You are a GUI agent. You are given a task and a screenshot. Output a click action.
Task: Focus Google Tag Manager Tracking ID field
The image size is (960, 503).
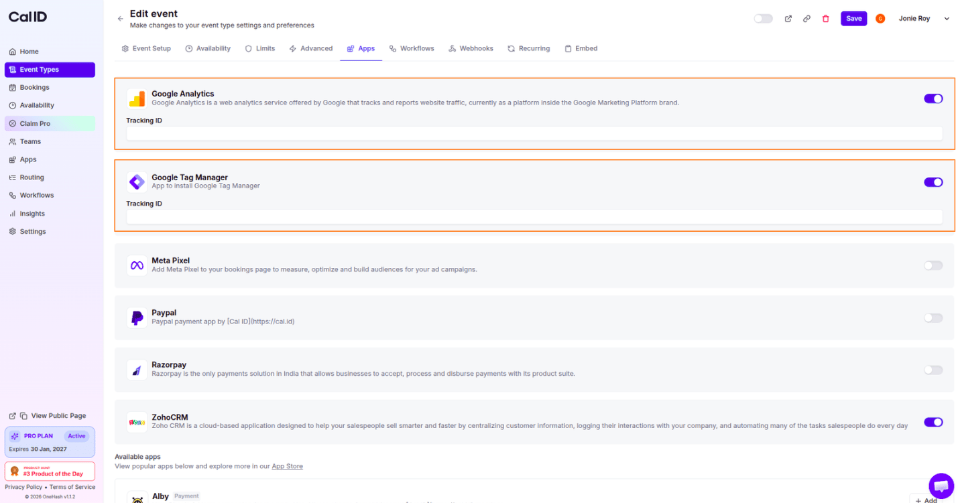(x=534, y=216)
